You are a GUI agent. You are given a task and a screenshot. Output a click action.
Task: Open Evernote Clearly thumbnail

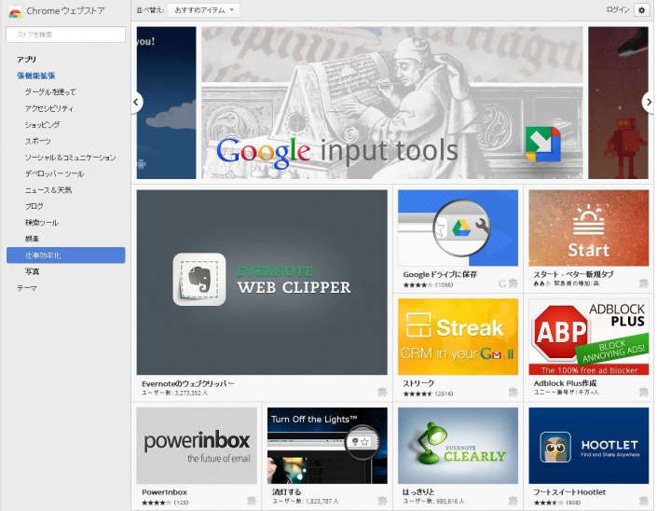[458, 446]
